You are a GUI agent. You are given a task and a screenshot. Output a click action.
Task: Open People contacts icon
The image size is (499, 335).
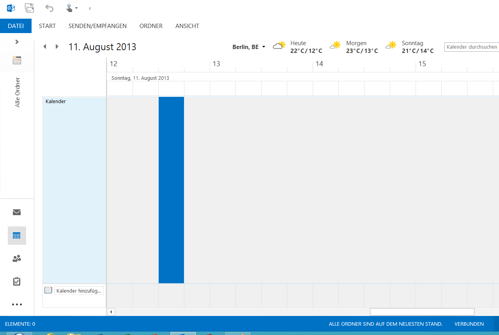(x=17, y=258)
